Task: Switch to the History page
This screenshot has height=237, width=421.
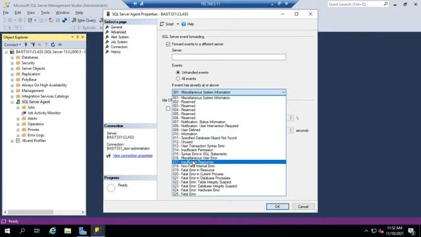Action: click(x=116, y=52)
